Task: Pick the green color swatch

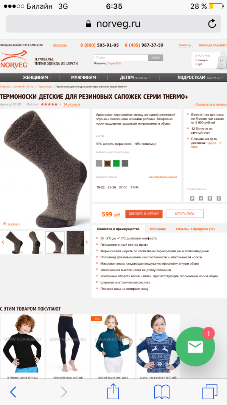Action: point(116,163)
